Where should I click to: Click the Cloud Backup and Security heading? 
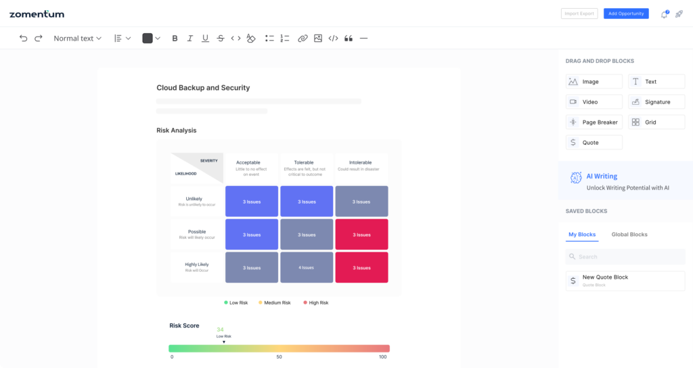coord(203,88)
